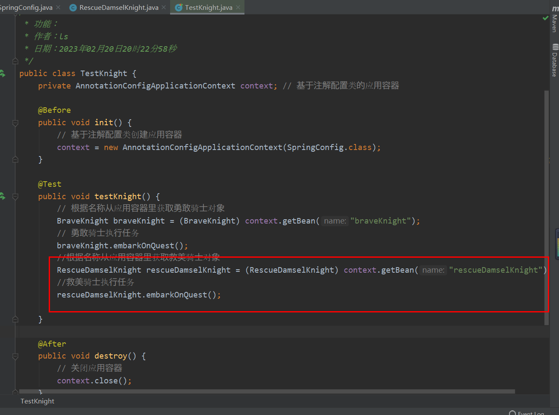559x415 pixels.
Task: Collapse fold marker at init() closing brace
Action: coord(15,159)
